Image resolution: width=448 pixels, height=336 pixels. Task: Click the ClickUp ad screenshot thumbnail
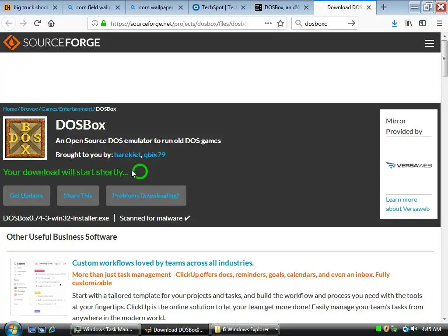[x=39, y=287]
